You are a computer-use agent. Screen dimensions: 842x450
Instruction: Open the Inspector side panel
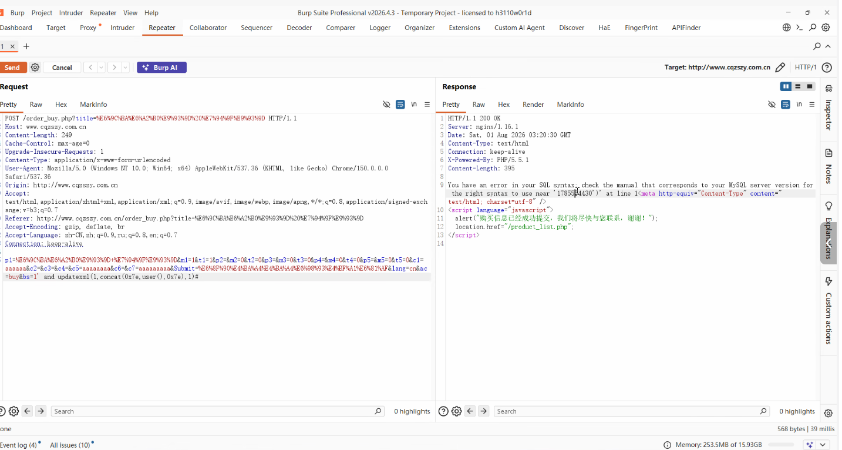click(x=829, y=108)
